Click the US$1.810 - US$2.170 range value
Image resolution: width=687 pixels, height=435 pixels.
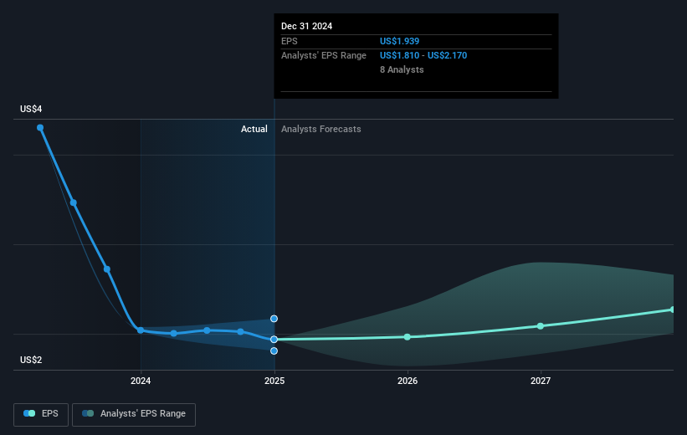pos(423,55)
